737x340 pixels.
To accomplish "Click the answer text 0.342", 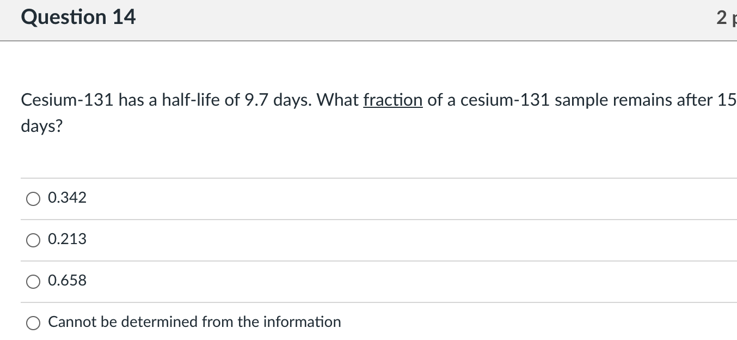I will tap(66, 198).
